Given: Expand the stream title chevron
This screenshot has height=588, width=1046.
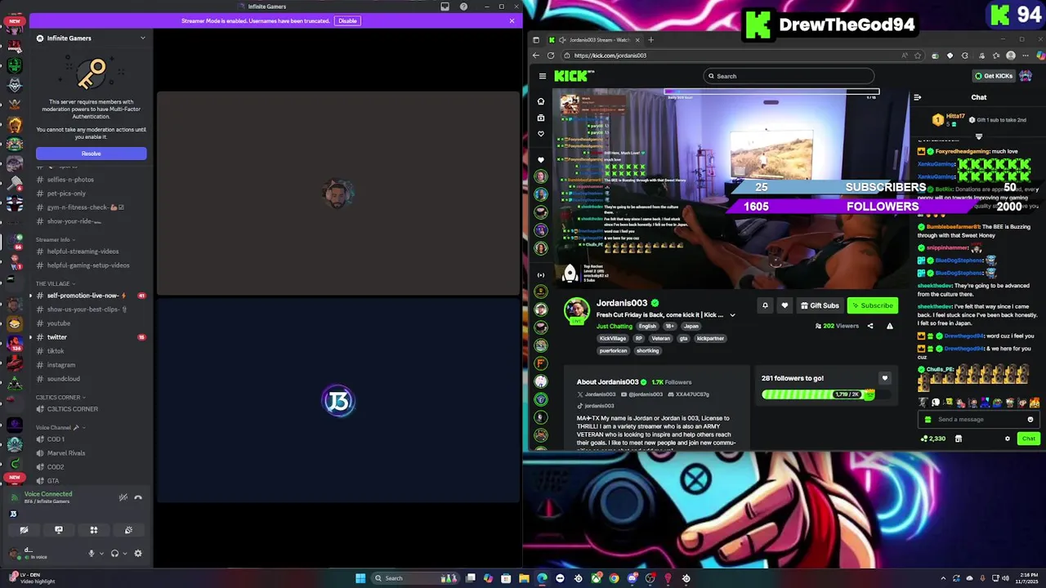Looking at the screenshot, I should coord(732,315).
